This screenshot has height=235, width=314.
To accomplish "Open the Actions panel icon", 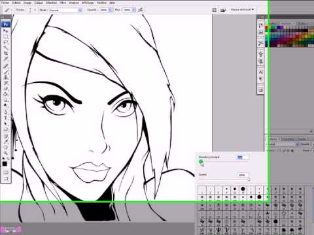I will coord(260,33).
